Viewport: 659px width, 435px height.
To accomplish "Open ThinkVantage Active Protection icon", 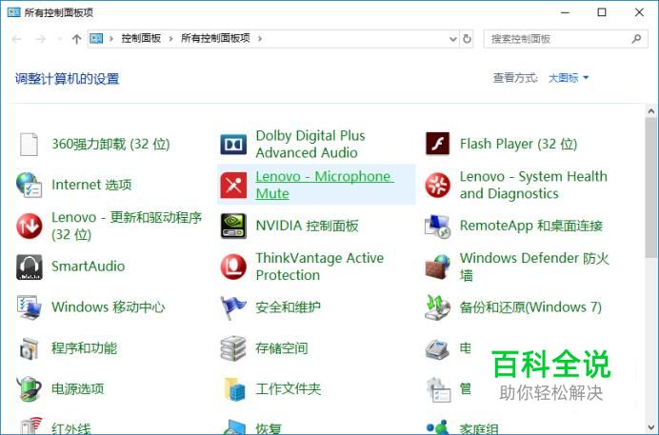I will pos(233,267).
